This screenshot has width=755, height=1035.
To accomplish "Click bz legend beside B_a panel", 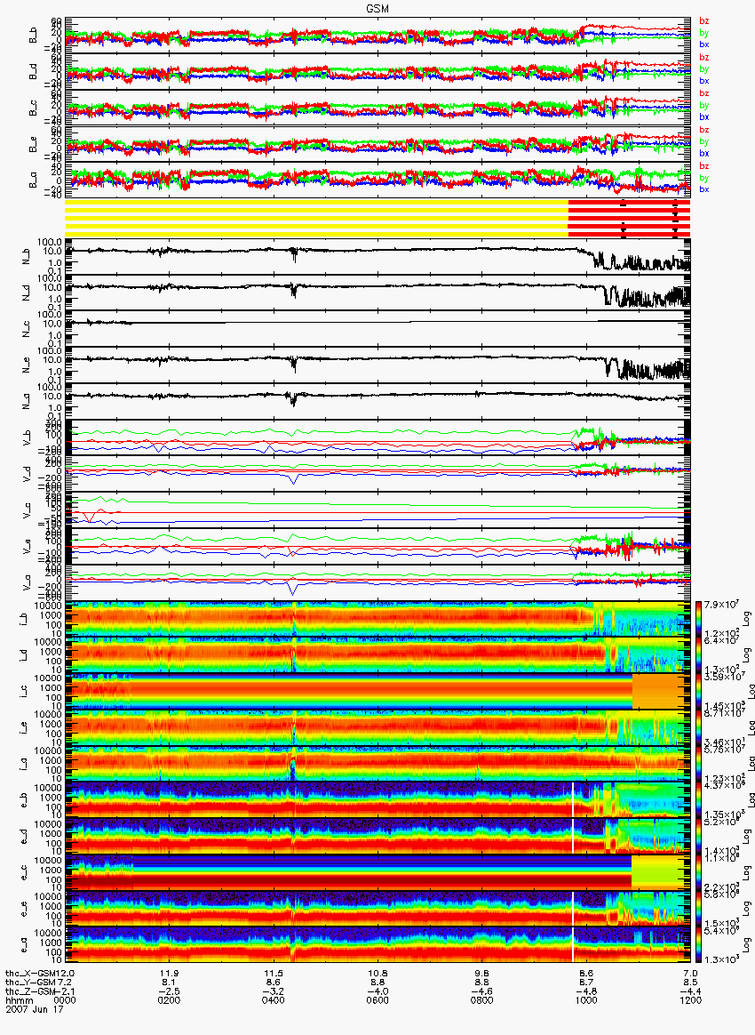I will 703,166.
